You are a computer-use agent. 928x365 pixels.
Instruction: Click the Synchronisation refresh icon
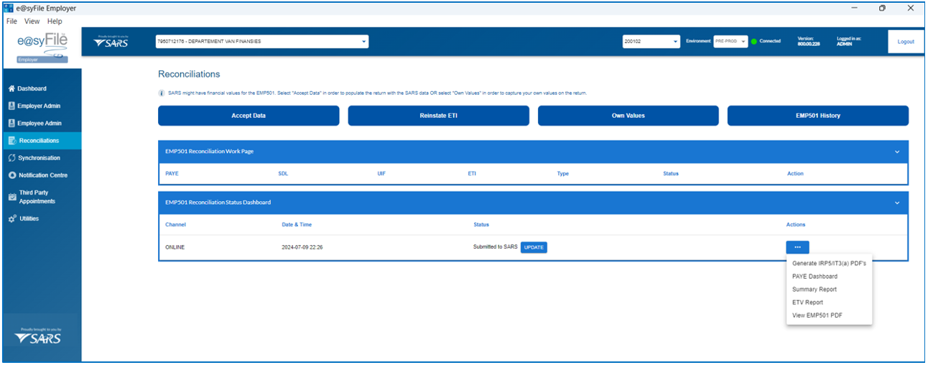(11, 158)
